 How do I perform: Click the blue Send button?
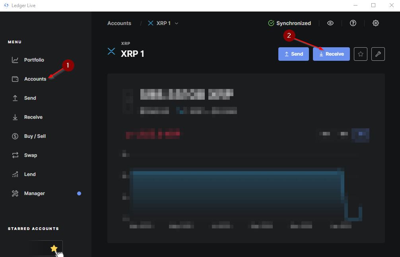(x=293, y=54)
